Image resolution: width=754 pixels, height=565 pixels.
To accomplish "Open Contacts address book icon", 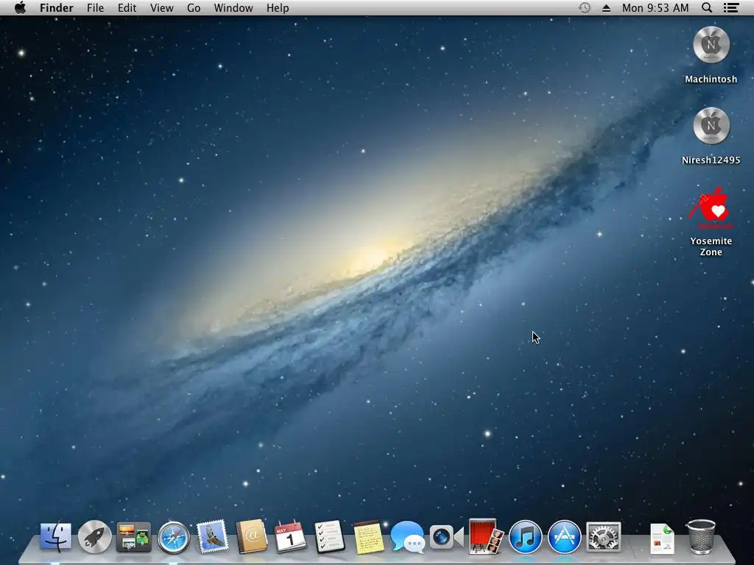I will [x=252, y=536].
